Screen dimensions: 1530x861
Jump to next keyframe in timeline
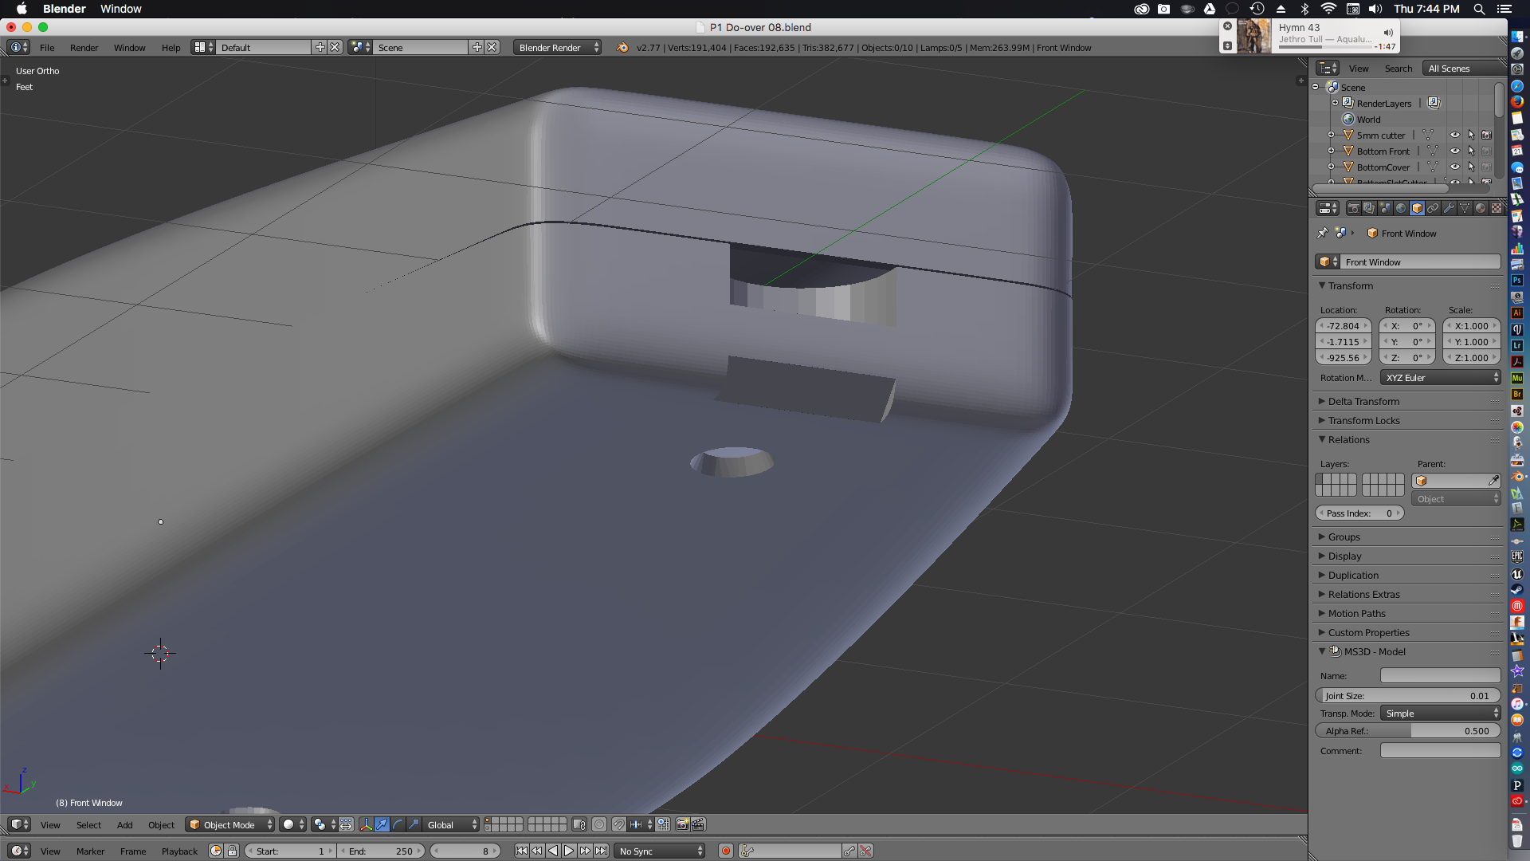(x=585, y=851)
